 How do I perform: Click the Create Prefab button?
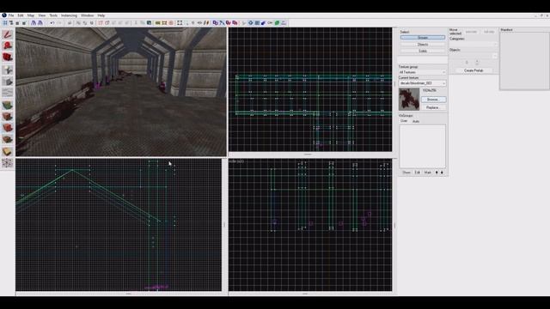point(474,70)
